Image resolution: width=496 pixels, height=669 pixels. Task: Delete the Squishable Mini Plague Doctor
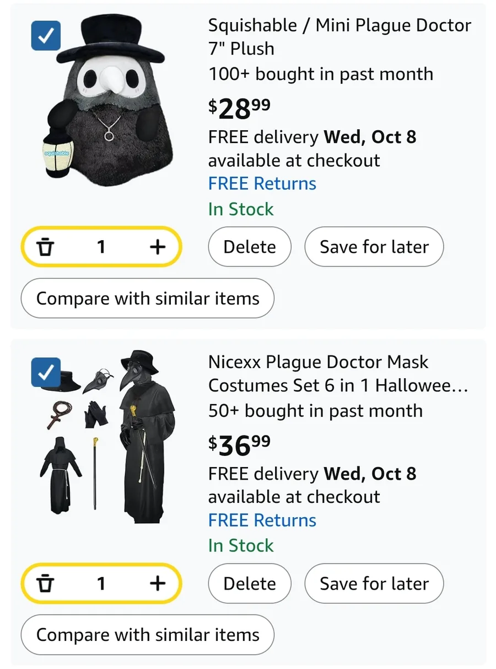click(x=250, y=247)
